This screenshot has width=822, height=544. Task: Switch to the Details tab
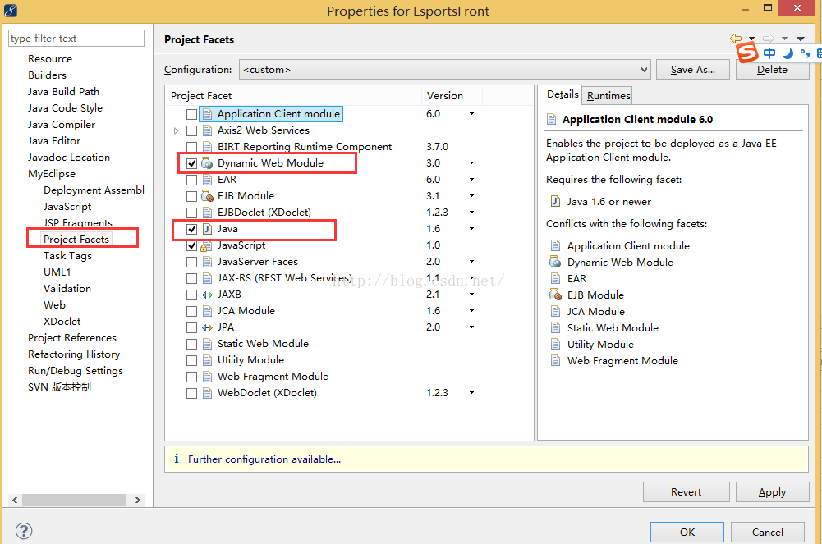coord(562,94)
